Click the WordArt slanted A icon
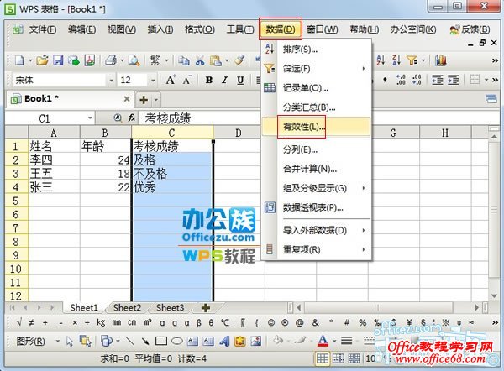Screen dimensions: 504x371 (224, 341)
